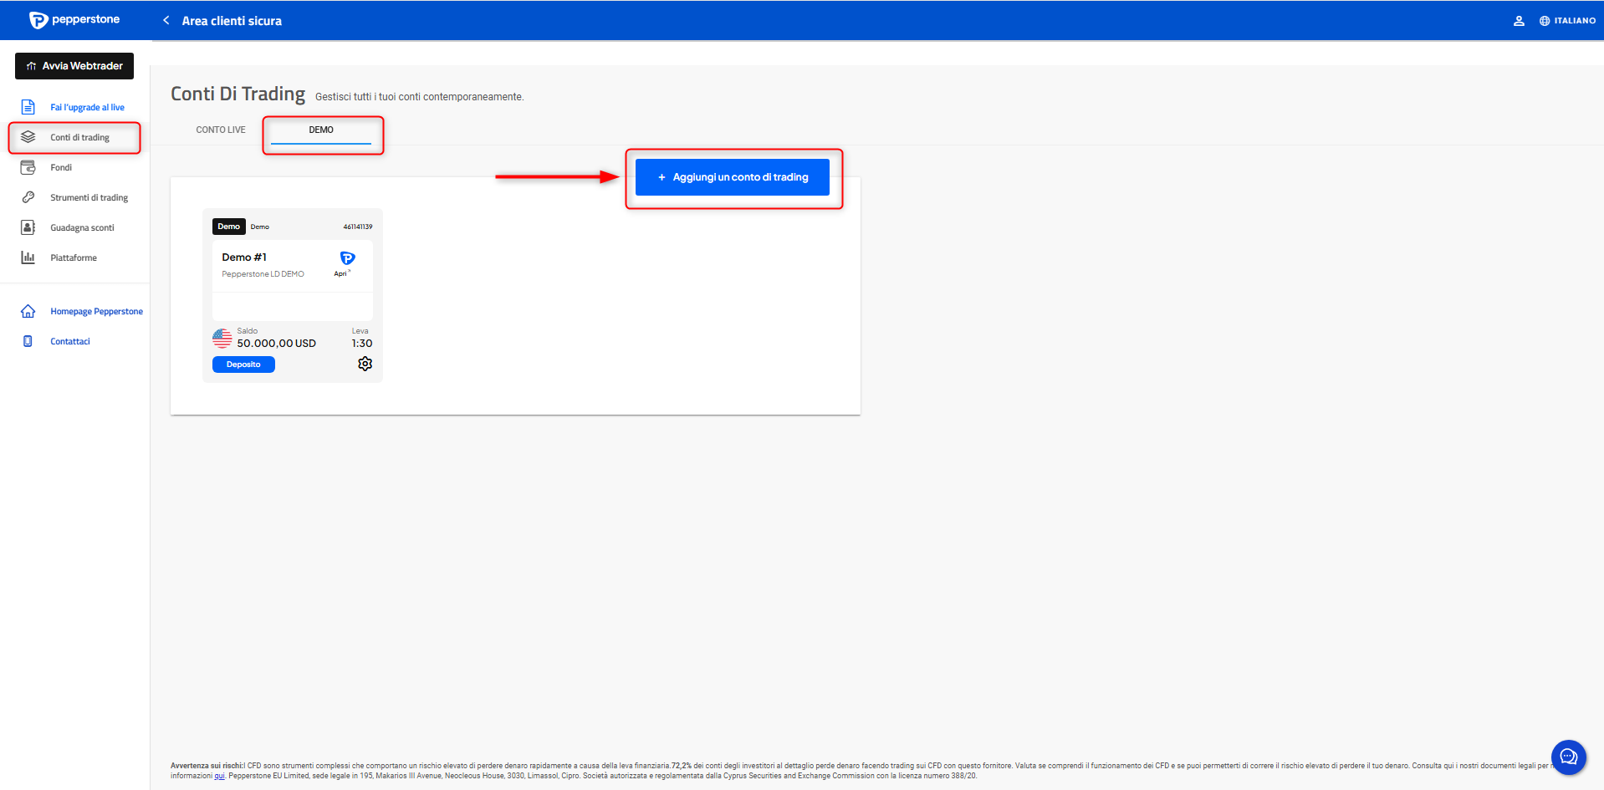This screenshot has height=790, width=1604.
Task: Click Aggiungi un conto di trading
Action: [x=733, y=177]
